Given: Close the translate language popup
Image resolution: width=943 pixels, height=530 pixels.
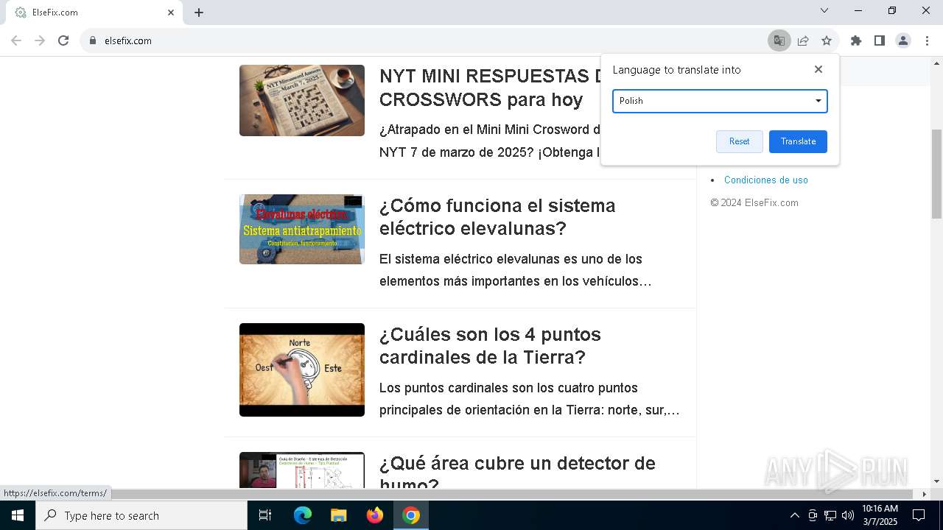Looking at the screenshot, I should 818,69.
